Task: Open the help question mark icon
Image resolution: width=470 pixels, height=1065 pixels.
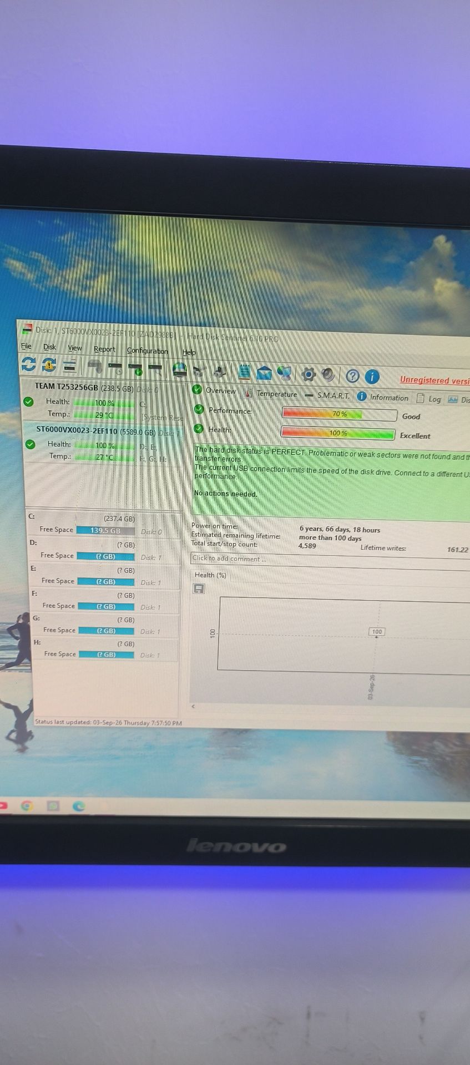Action: pos(352,376)
